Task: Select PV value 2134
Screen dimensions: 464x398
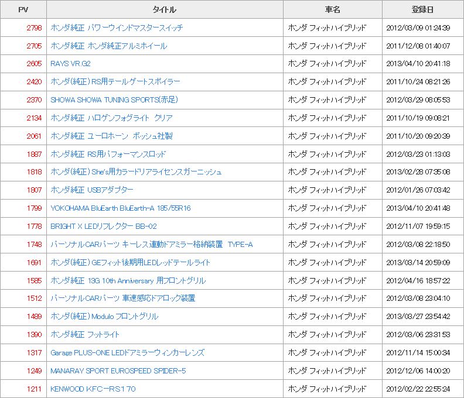Action: pyautogui.click(x=34, y=118)
